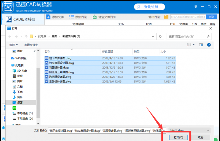The width and height of the screenshot is (220, 141).
Task: Click 桌面 in the address breadcrumb
Action: pyautogui.click(x=54, y=36)
